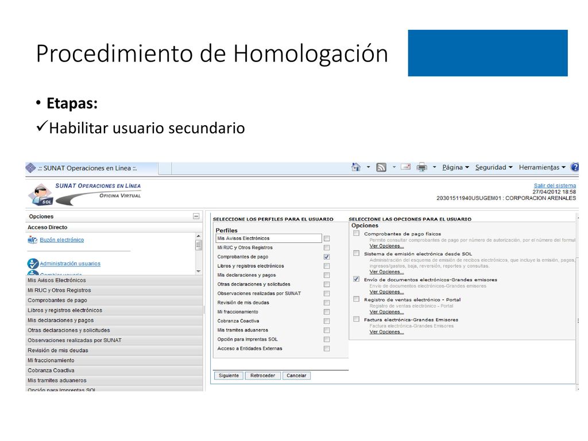Open dropdown arrow next to printer icon
Viewport: 588px width, 441px height.
(434, 167)
